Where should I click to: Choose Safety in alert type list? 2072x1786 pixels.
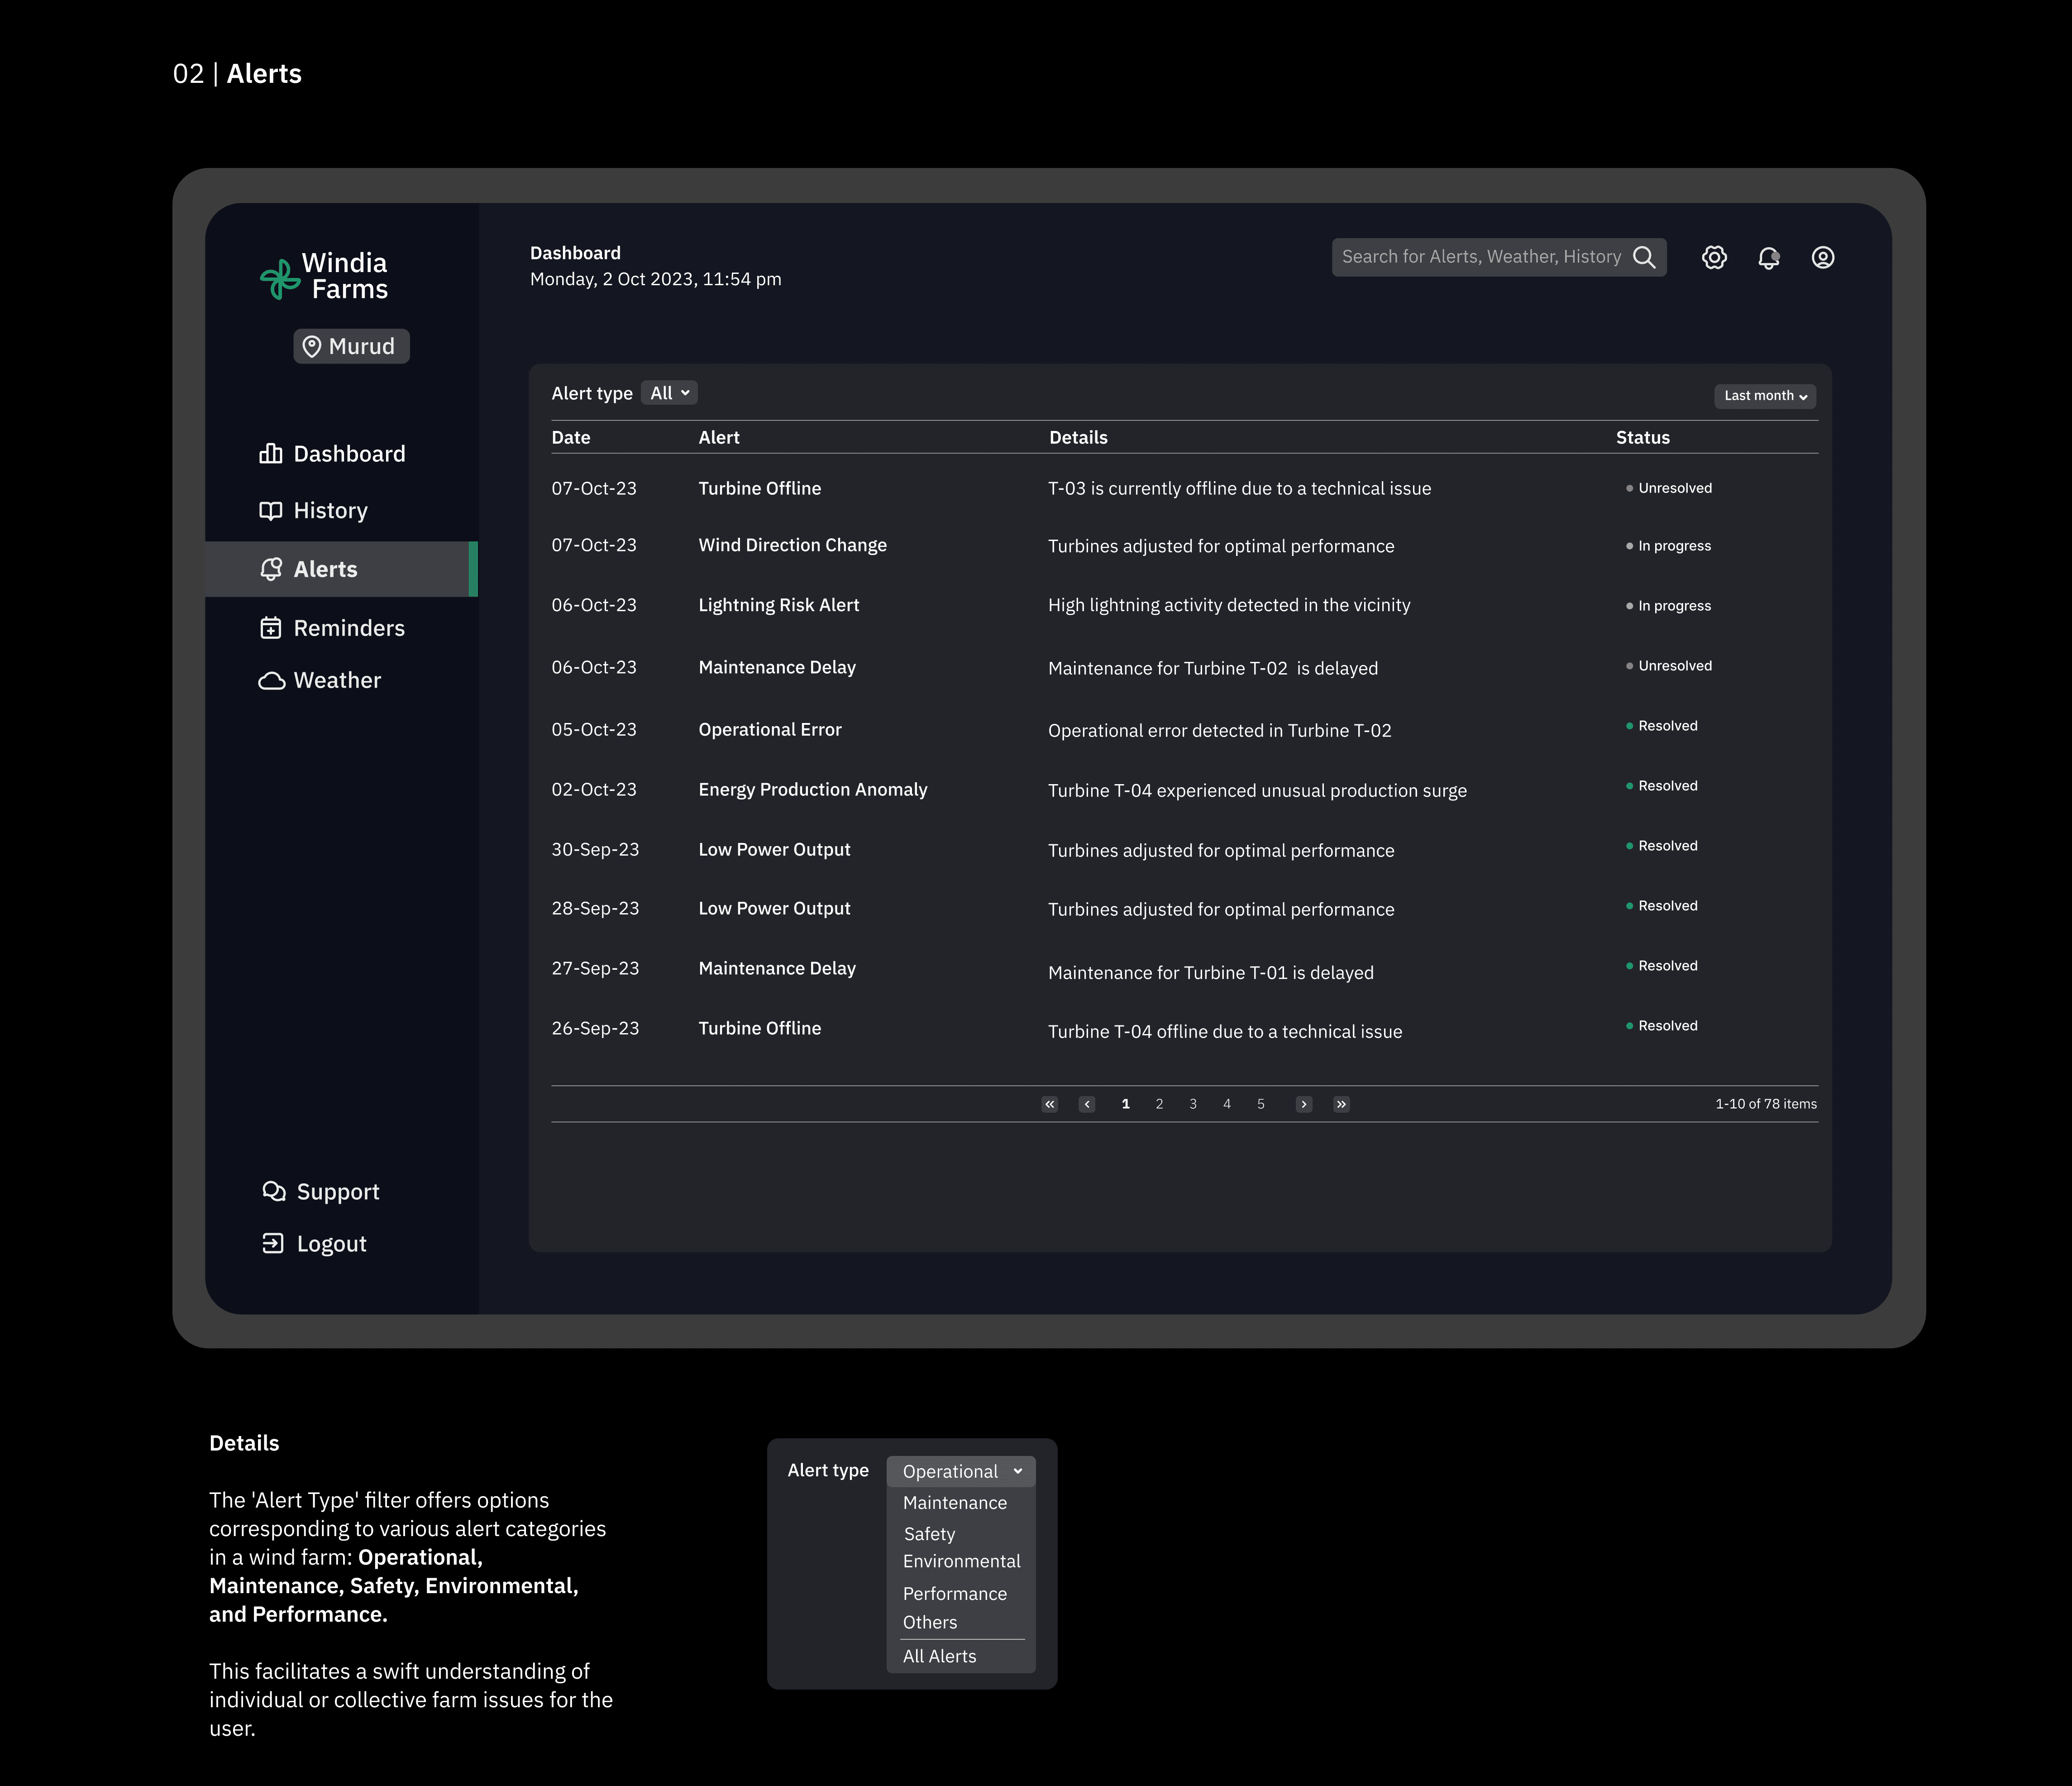[930, 1534]
